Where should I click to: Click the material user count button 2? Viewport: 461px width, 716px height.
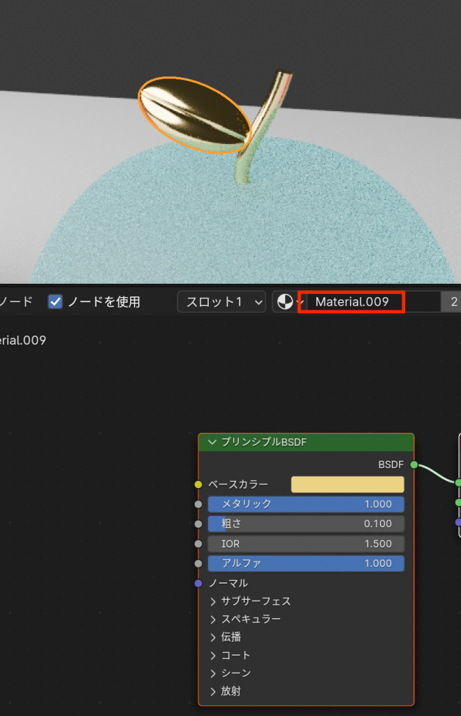click(453, 302)
